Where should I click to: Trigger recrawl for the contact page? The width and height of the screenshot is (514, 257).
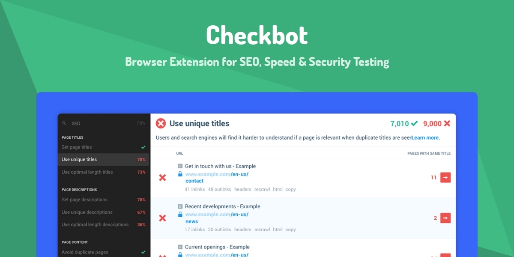click(x=262, y=189)
